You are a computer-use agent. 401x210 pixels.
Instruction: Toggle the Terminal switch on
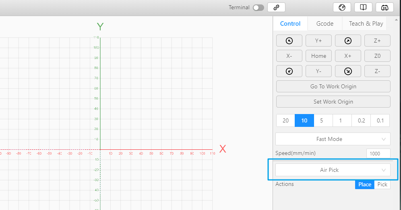coord(258,8)
